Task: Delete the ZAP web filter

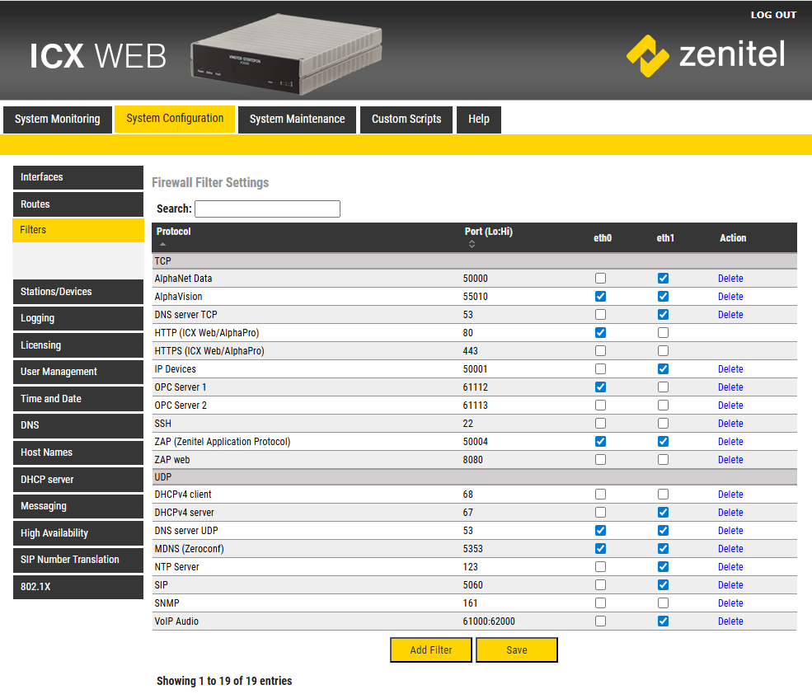Action: point(730,460)
